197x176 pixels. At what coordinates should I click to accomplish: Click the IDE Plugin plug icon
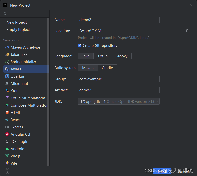(x=7, y=142)
